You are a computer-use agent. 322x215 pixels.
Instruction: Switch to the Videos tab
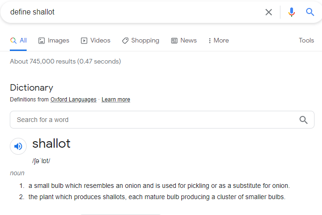tap(96, 41)
